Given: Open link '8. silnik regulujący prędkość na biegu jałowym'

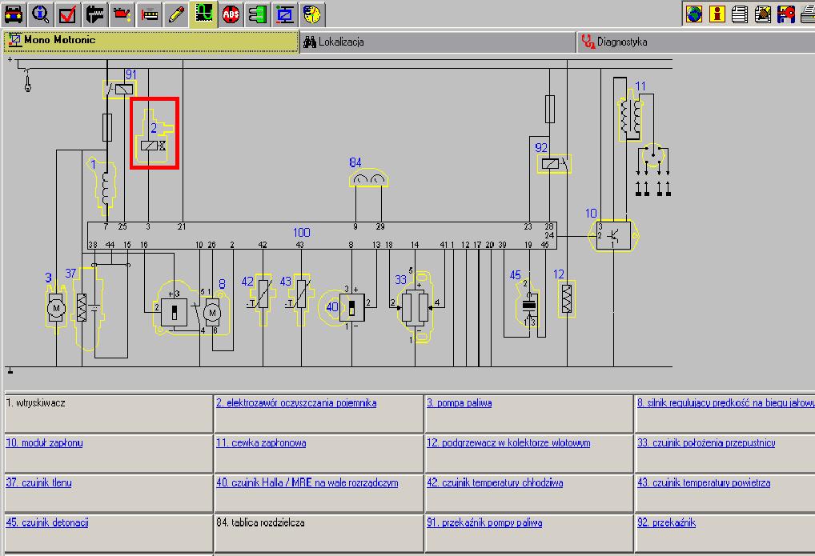Looking at the screenshot, I should pos(726,403).
